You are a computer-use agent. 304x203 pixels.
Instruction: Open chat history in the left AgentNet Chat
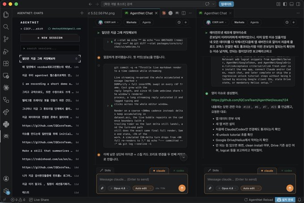pos(179,22)
